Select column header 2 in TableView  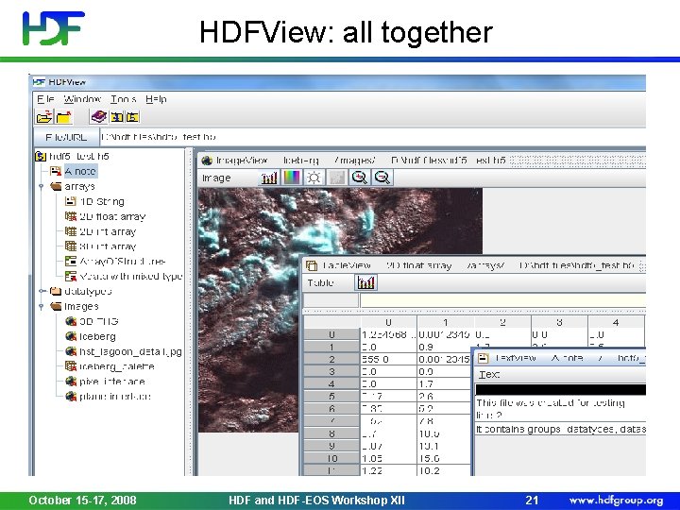pyautogui.click(x=502, y=322)
